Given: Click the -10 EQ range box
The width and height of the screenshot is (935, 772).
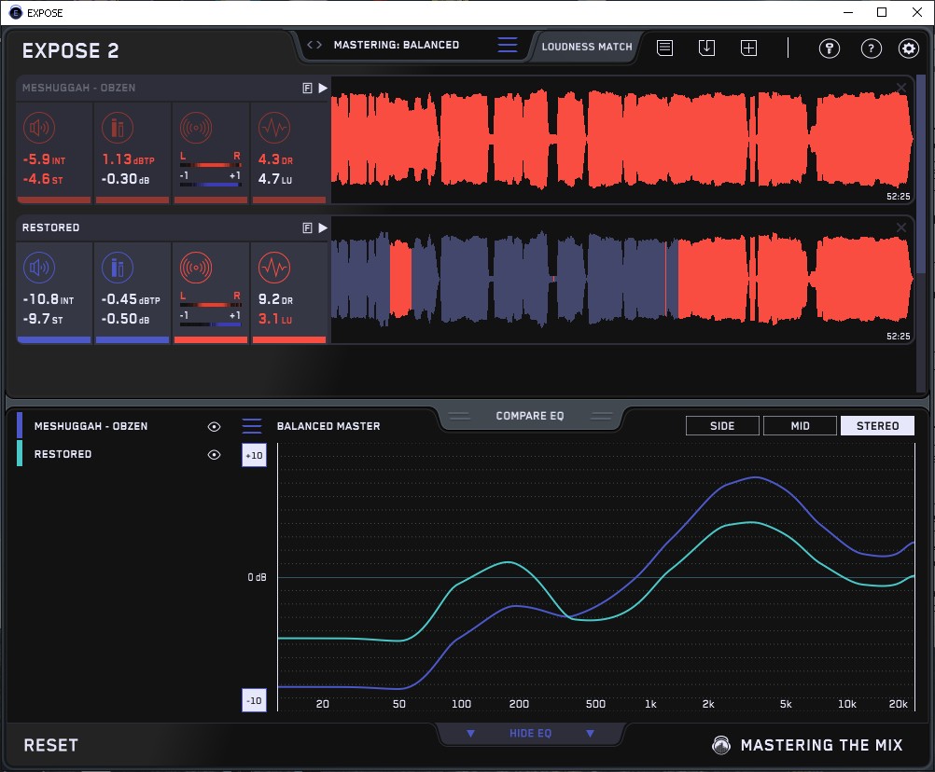Looking at the screenshot, I should (x=254, y=700).
